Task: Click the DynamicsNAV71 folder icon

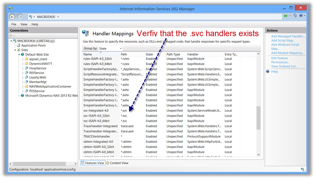Action: pos(27,63)
